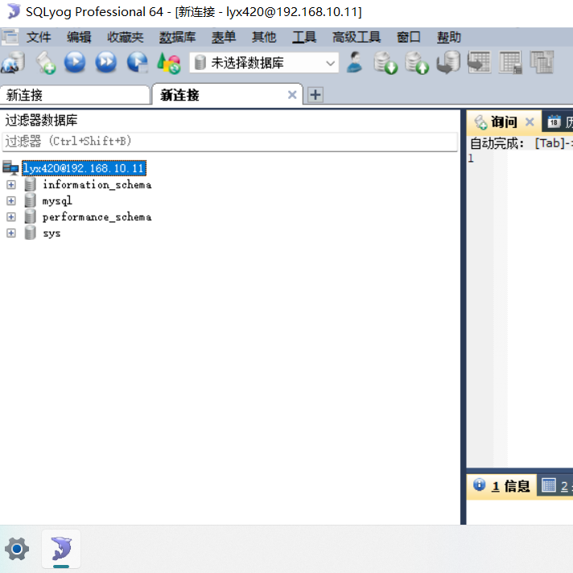Click the information_schema database cylinder icon

(x=31, y=184)
